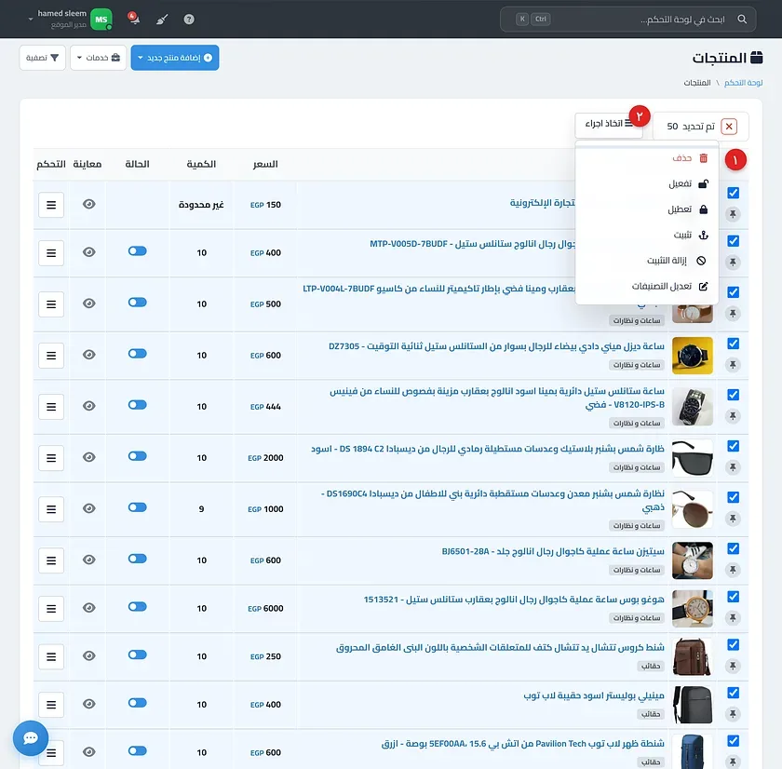Uncheck the V8120-IPS-B watch checkbox

tap(733, 395)
